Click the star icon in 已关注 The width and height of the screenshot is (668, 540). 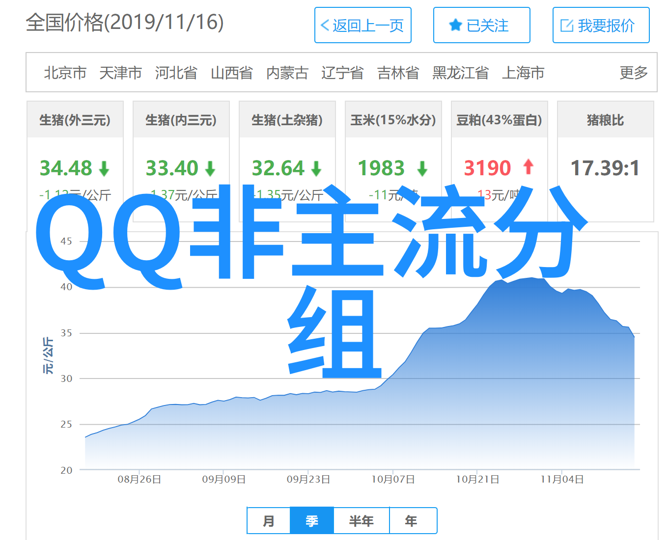point(456,25)
